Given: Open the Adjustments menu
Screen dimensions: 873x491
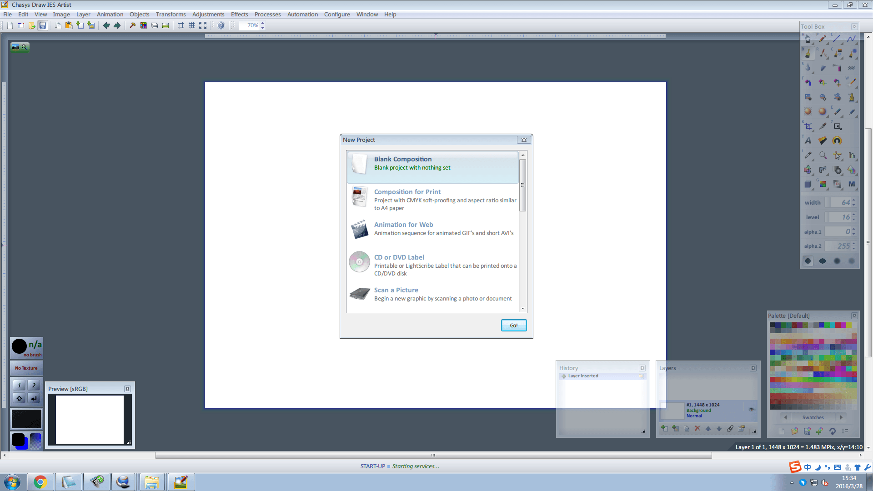Looking at the screenshot, I should pyautogui.click(x=208, y=14).
